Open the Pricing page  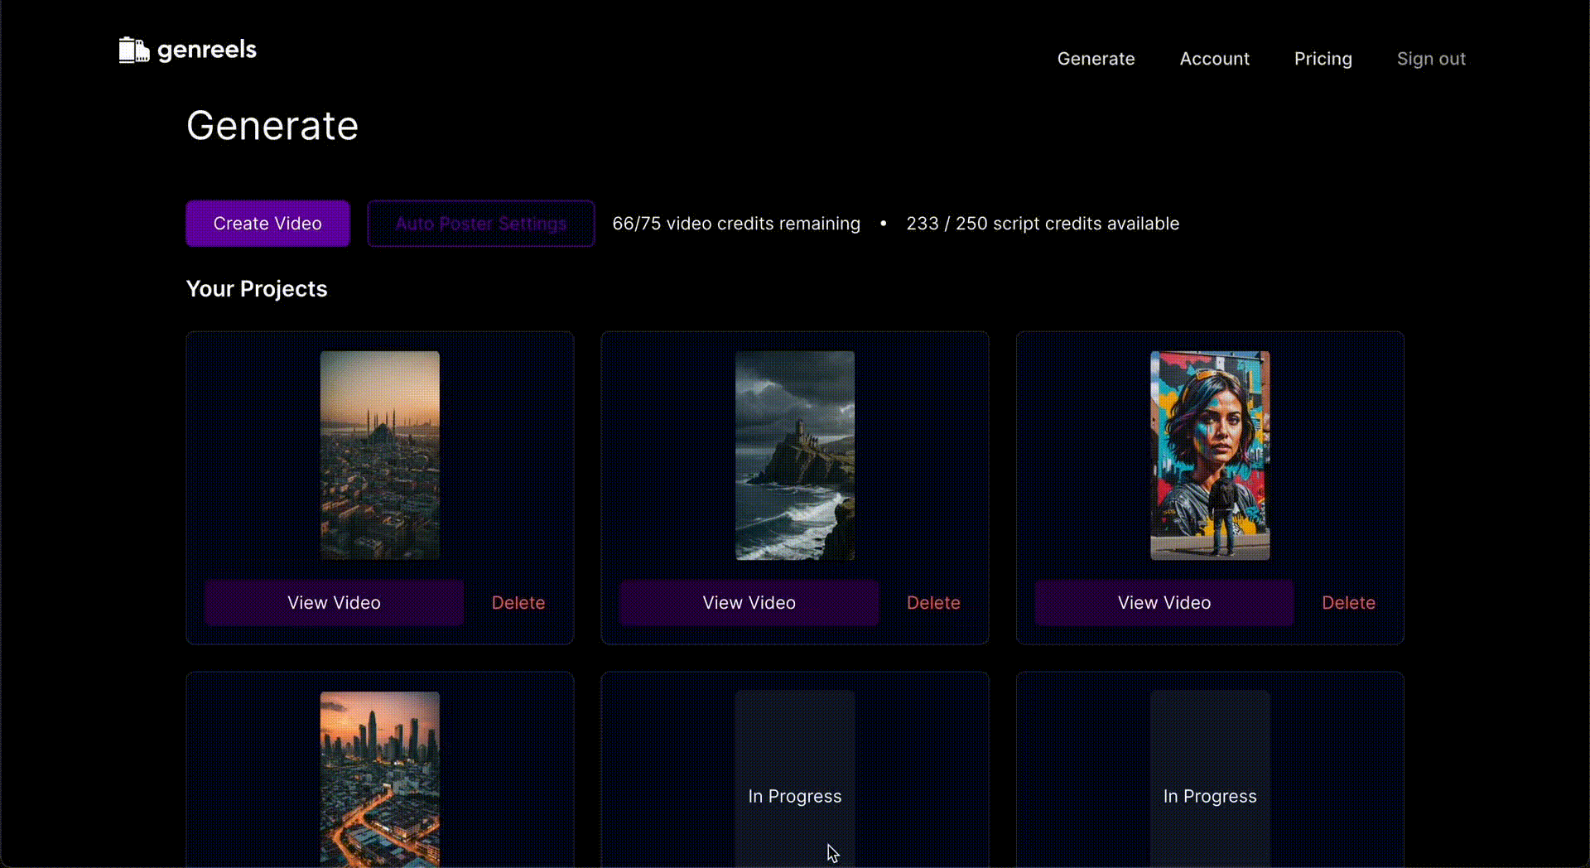pyautogui.click(x=1323, y=59)
